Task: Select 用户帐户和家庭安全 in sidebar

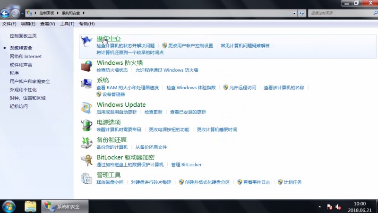Action: (x=30, y=81)
